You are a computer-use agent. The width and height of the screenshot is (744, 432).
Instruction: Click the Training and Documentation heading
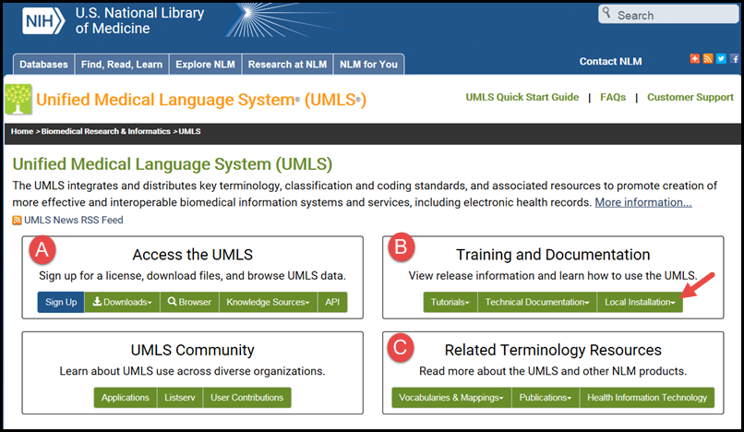coord(553,255)
